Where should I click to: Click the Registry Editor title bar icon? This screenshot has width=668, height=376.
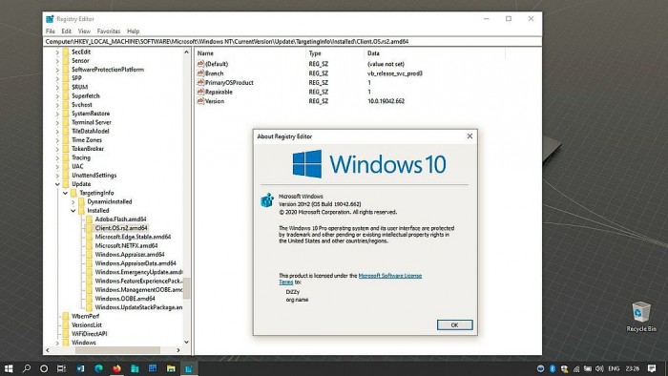click(50, 19)
